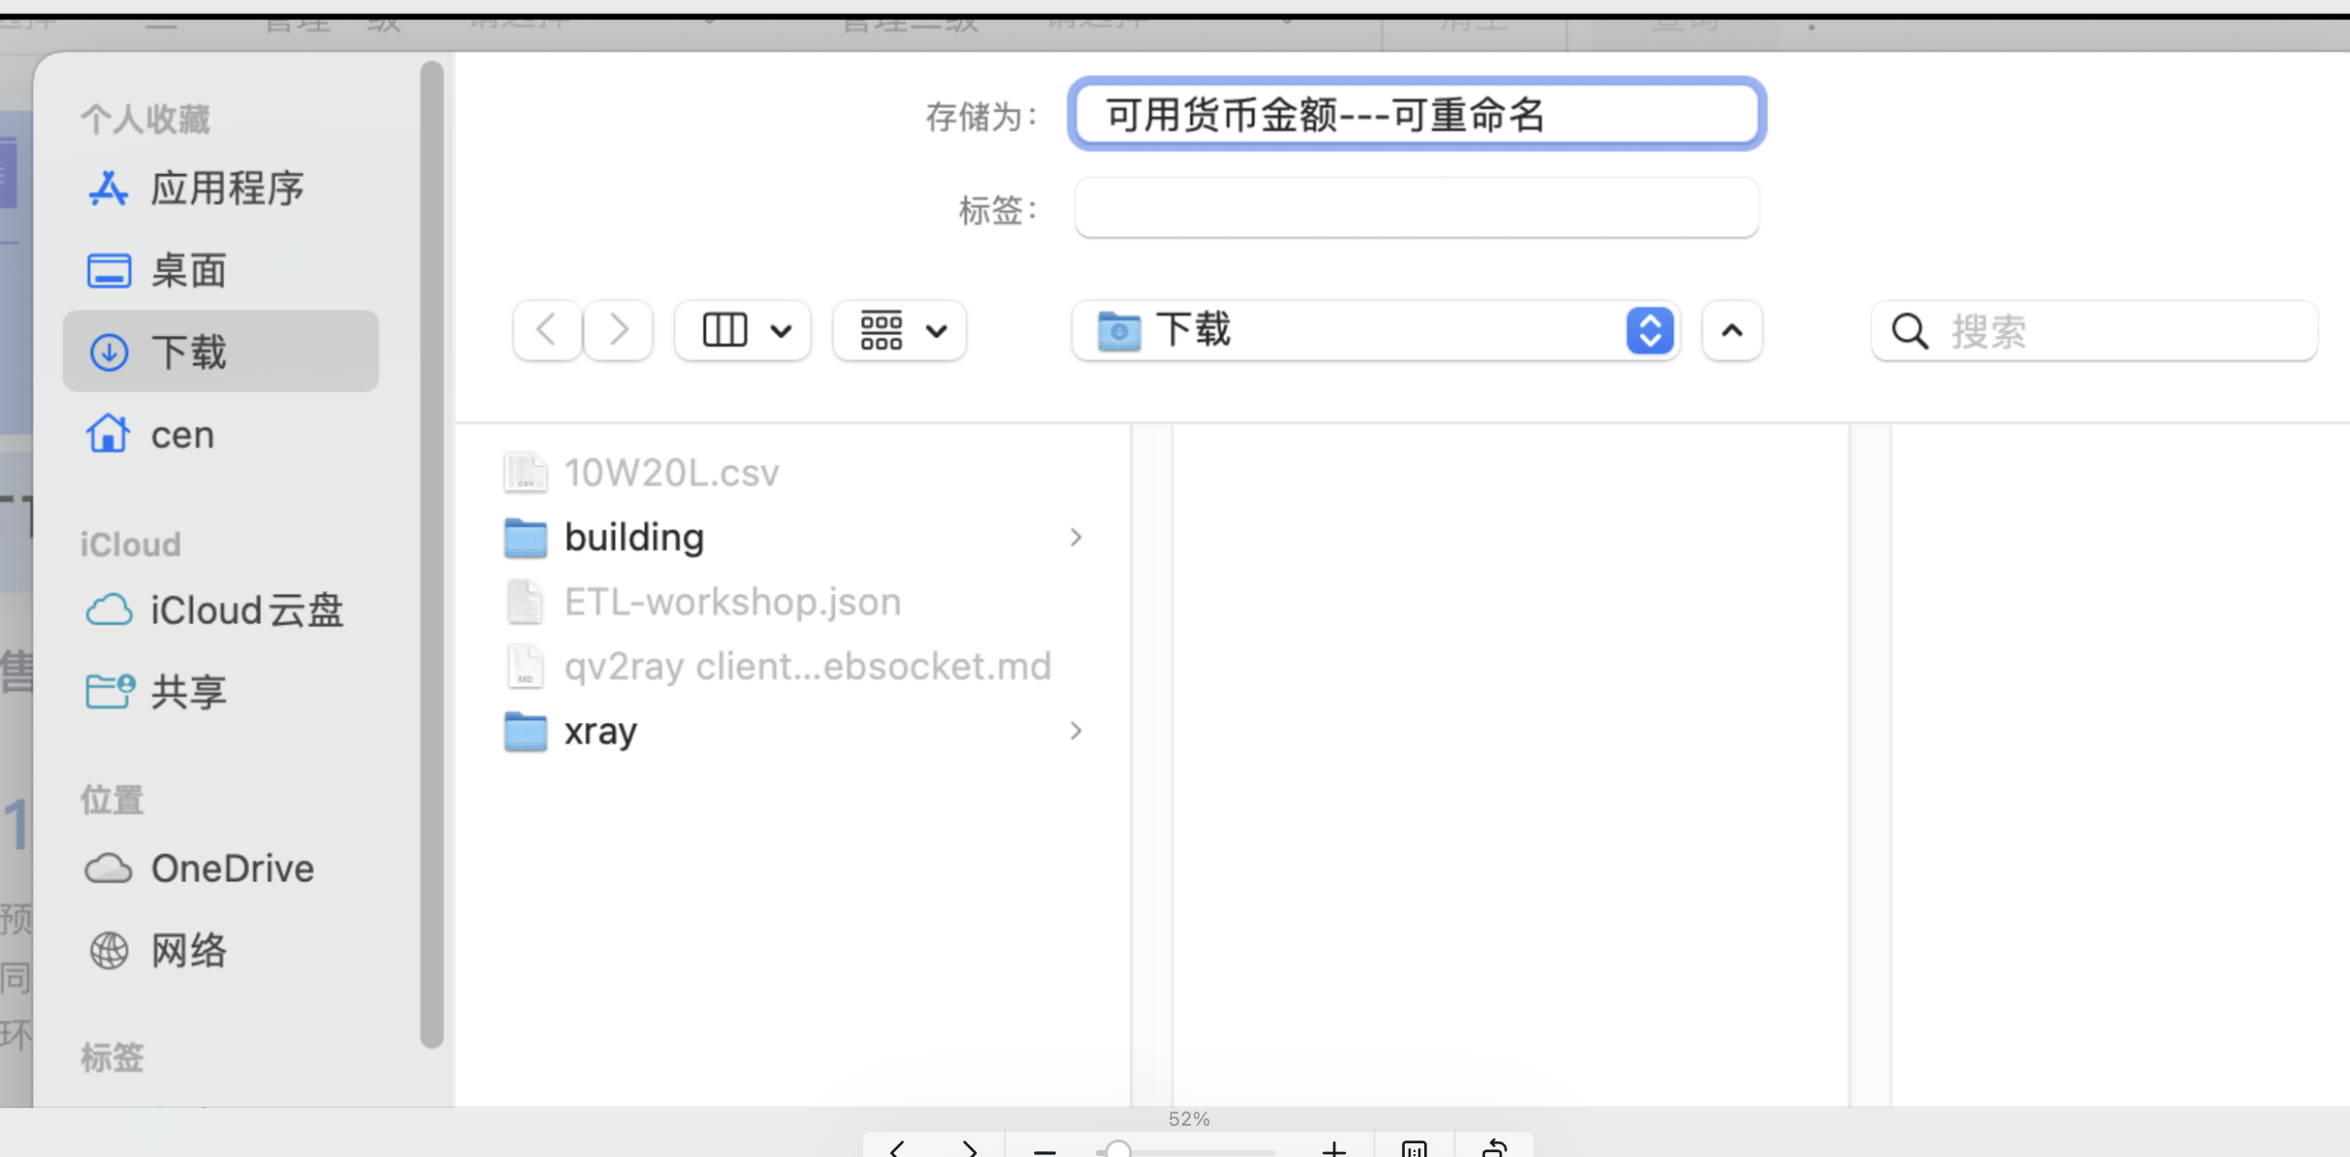Expand the building folder chevron

(x=1075, y=537)
